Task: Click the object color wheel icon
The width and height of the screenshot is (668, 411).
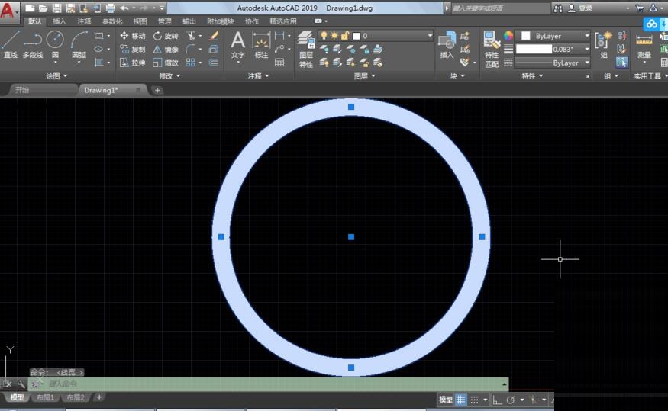Action: 508,36
